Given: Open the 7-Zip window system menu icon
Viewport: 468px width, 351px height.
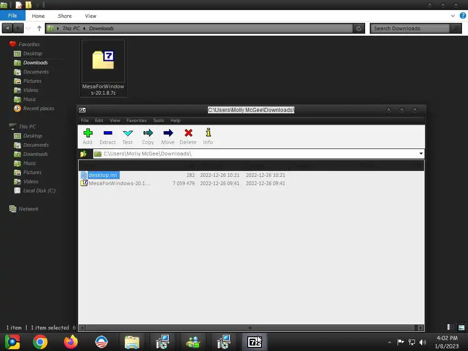Looking at the screenshot, I should click(82, 110).
